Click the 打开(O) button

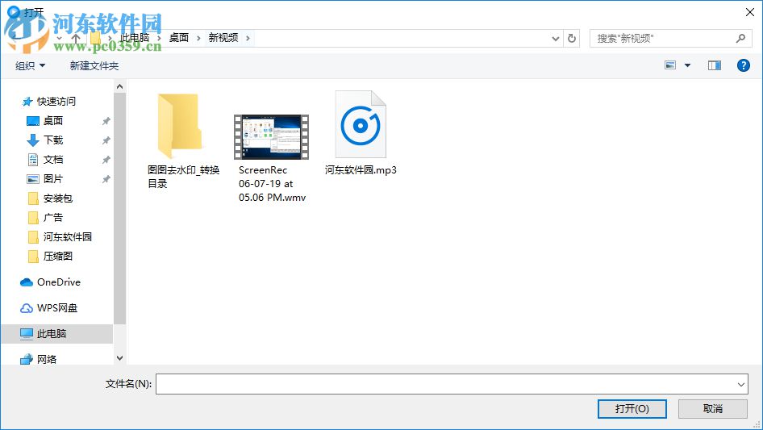[x=632, y=408]
